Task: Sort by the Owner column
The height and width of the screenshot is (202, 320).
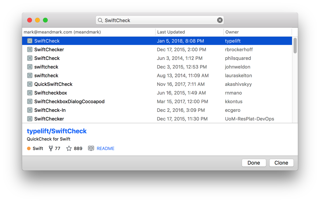Action: pyautogui.click(x=232, y=32)
